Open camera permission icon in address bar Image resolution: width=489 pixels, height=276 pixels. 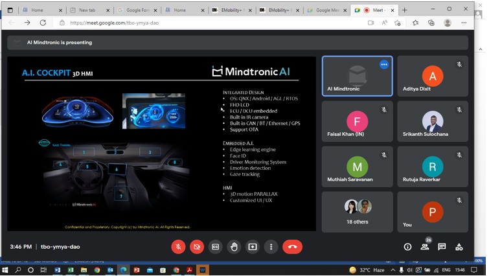371,23
